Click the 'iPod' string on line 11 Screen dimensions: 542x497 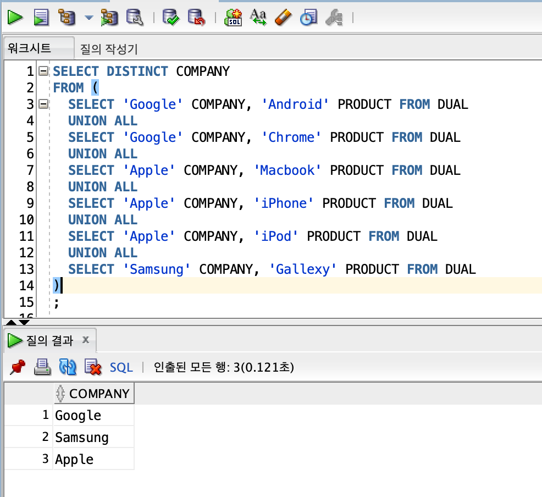tap(276, 236)
